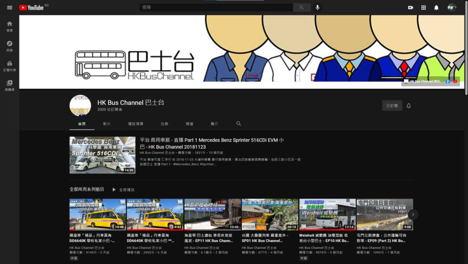Screen dimensions: 468x264
Task: Click the 已訂閱 subscribed button
Action: click(x=392, y=106)
